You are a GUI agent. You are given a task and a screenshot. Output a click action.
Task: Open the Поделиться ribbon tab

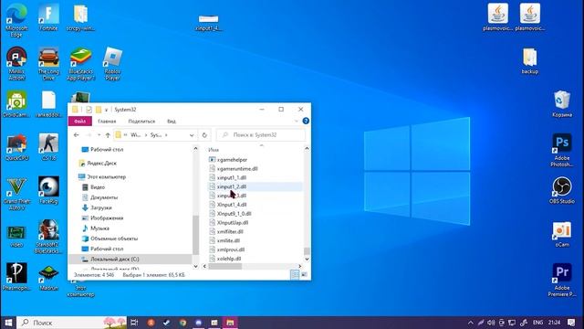click(141, 122)
